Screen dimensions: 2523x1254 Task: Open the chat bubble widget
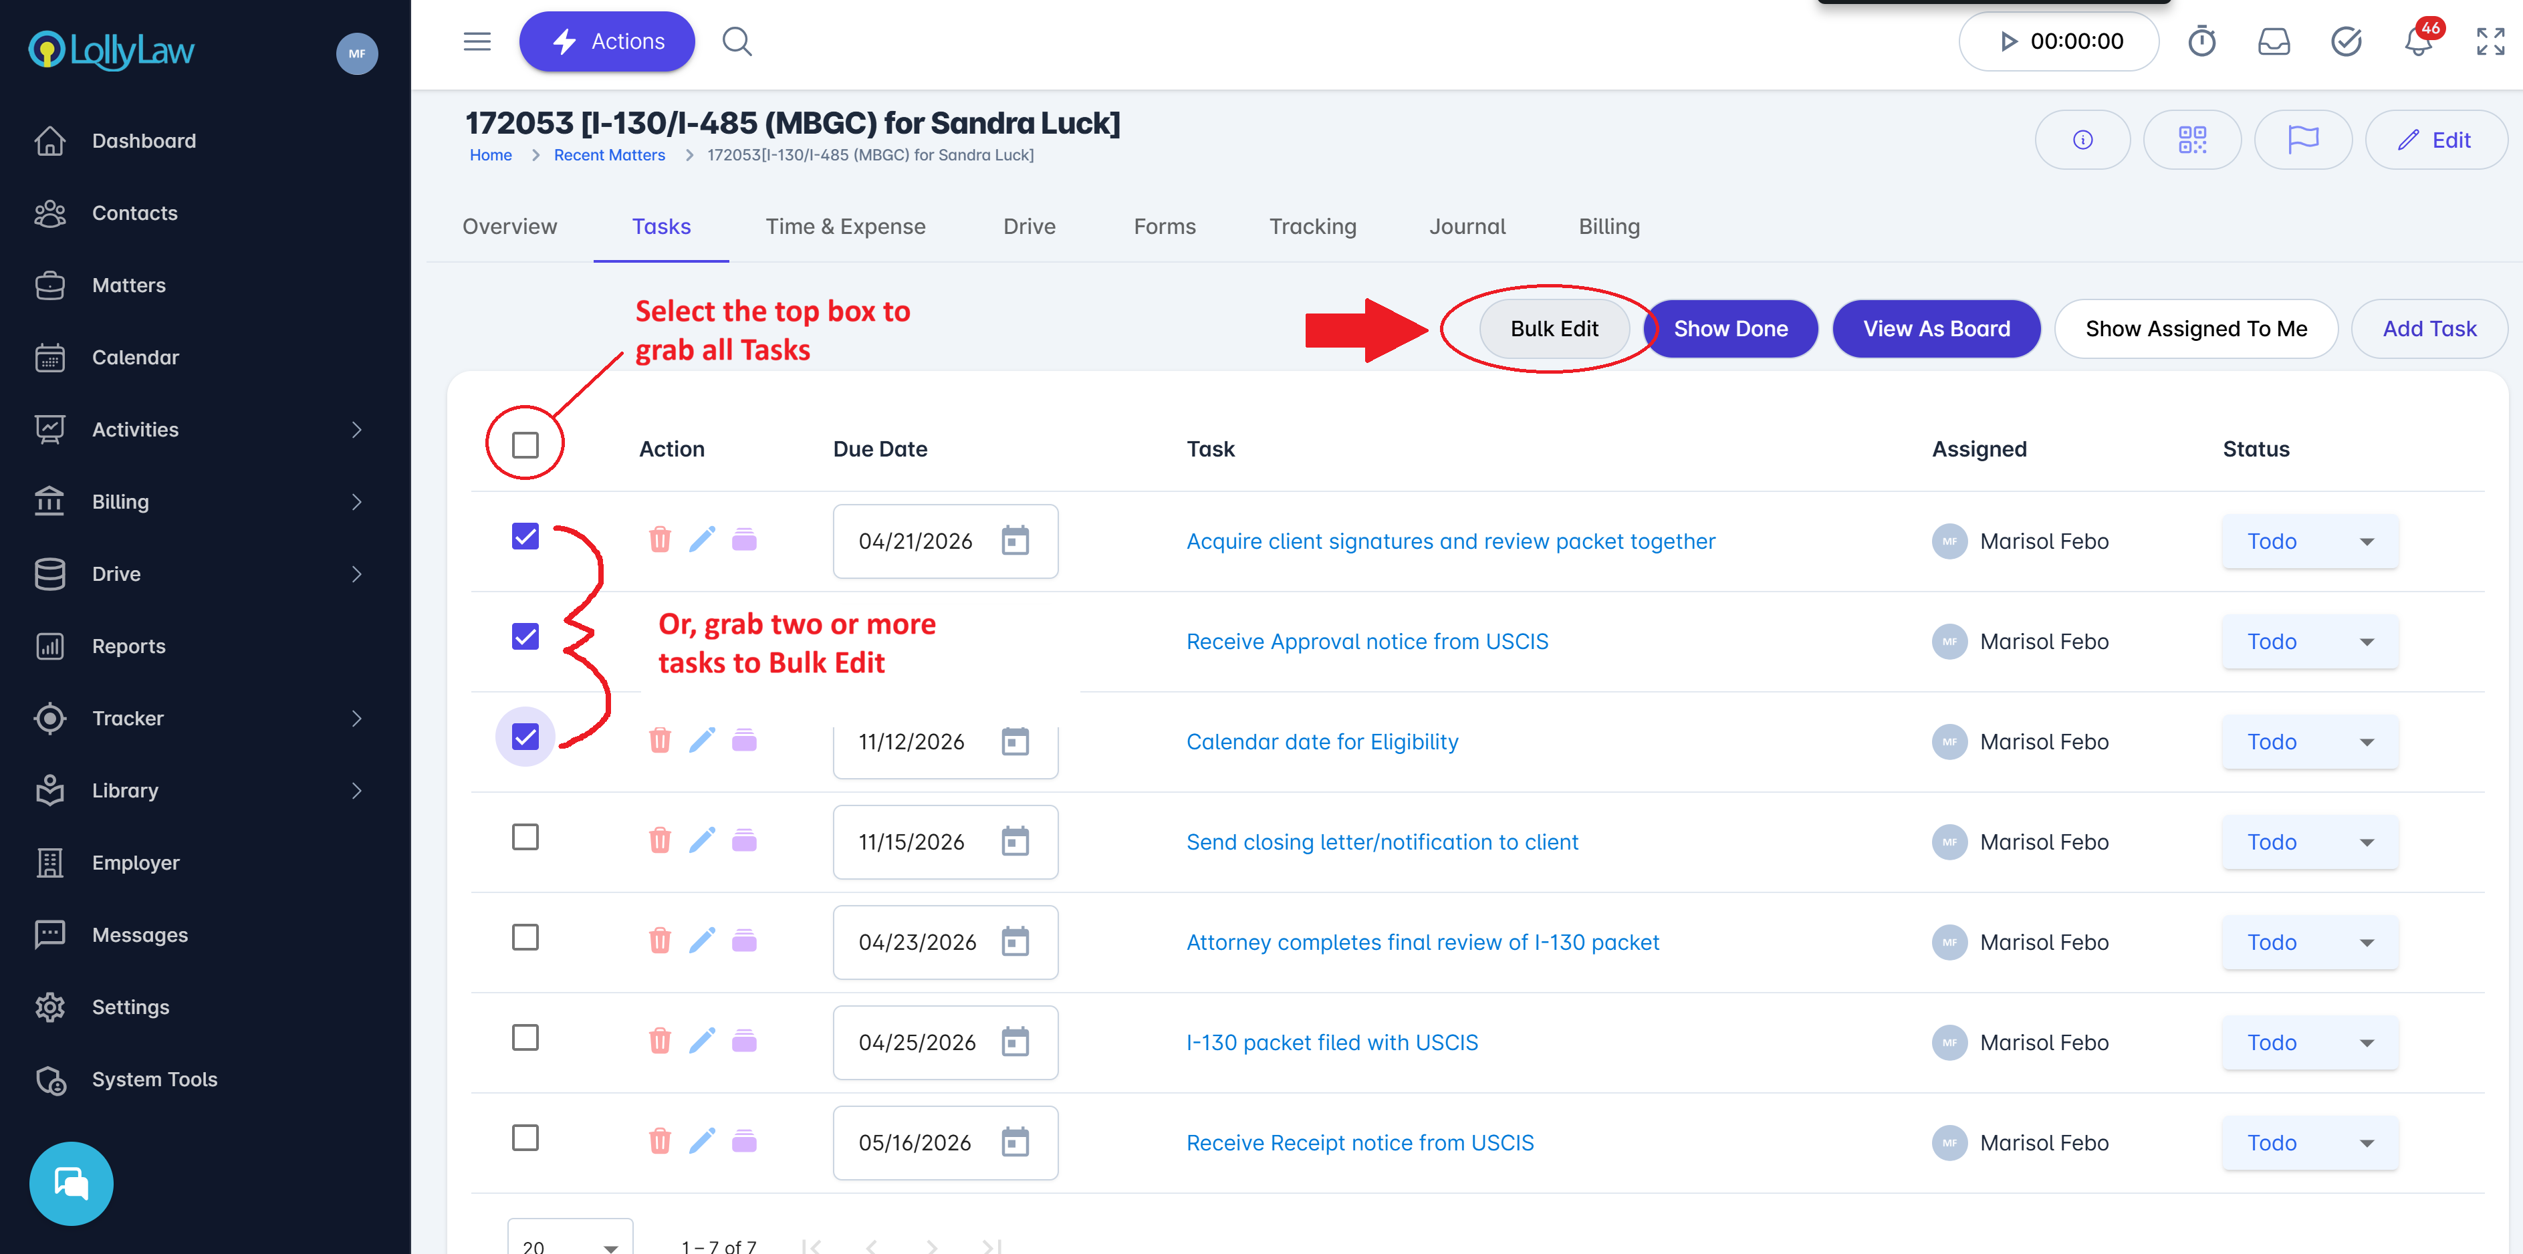click(x=72, y=1183)
